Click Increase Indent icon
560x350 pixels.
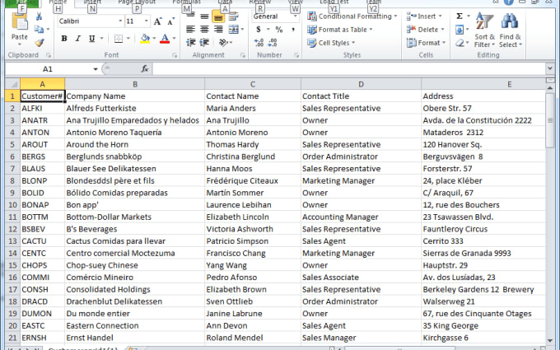[204, 43]
